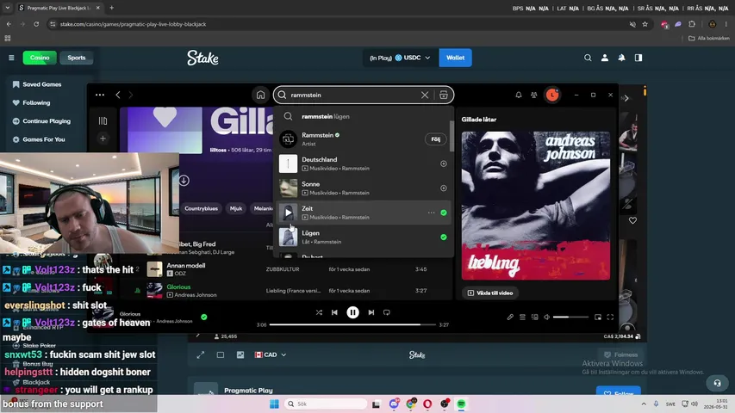Open the Spotify miniplayer
Viewport: 735px width, 413px height.
598,317
